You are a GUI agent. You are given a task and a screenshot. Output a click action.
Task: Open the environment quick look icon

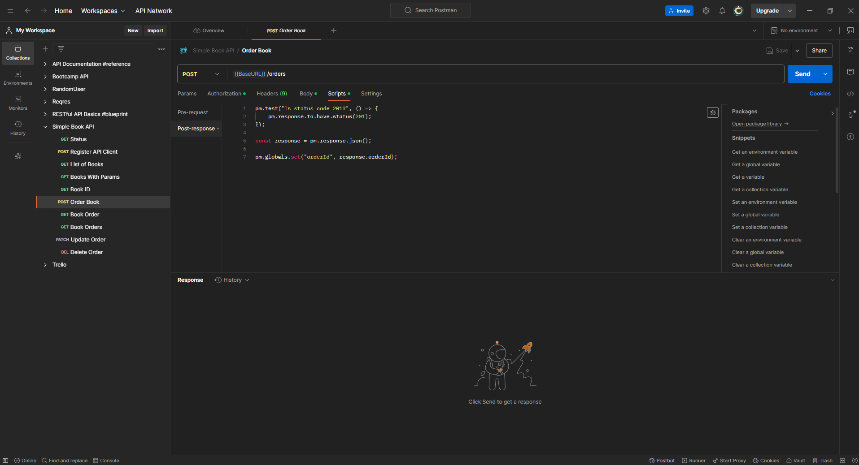pyautogui.click(x=850, y=30)
